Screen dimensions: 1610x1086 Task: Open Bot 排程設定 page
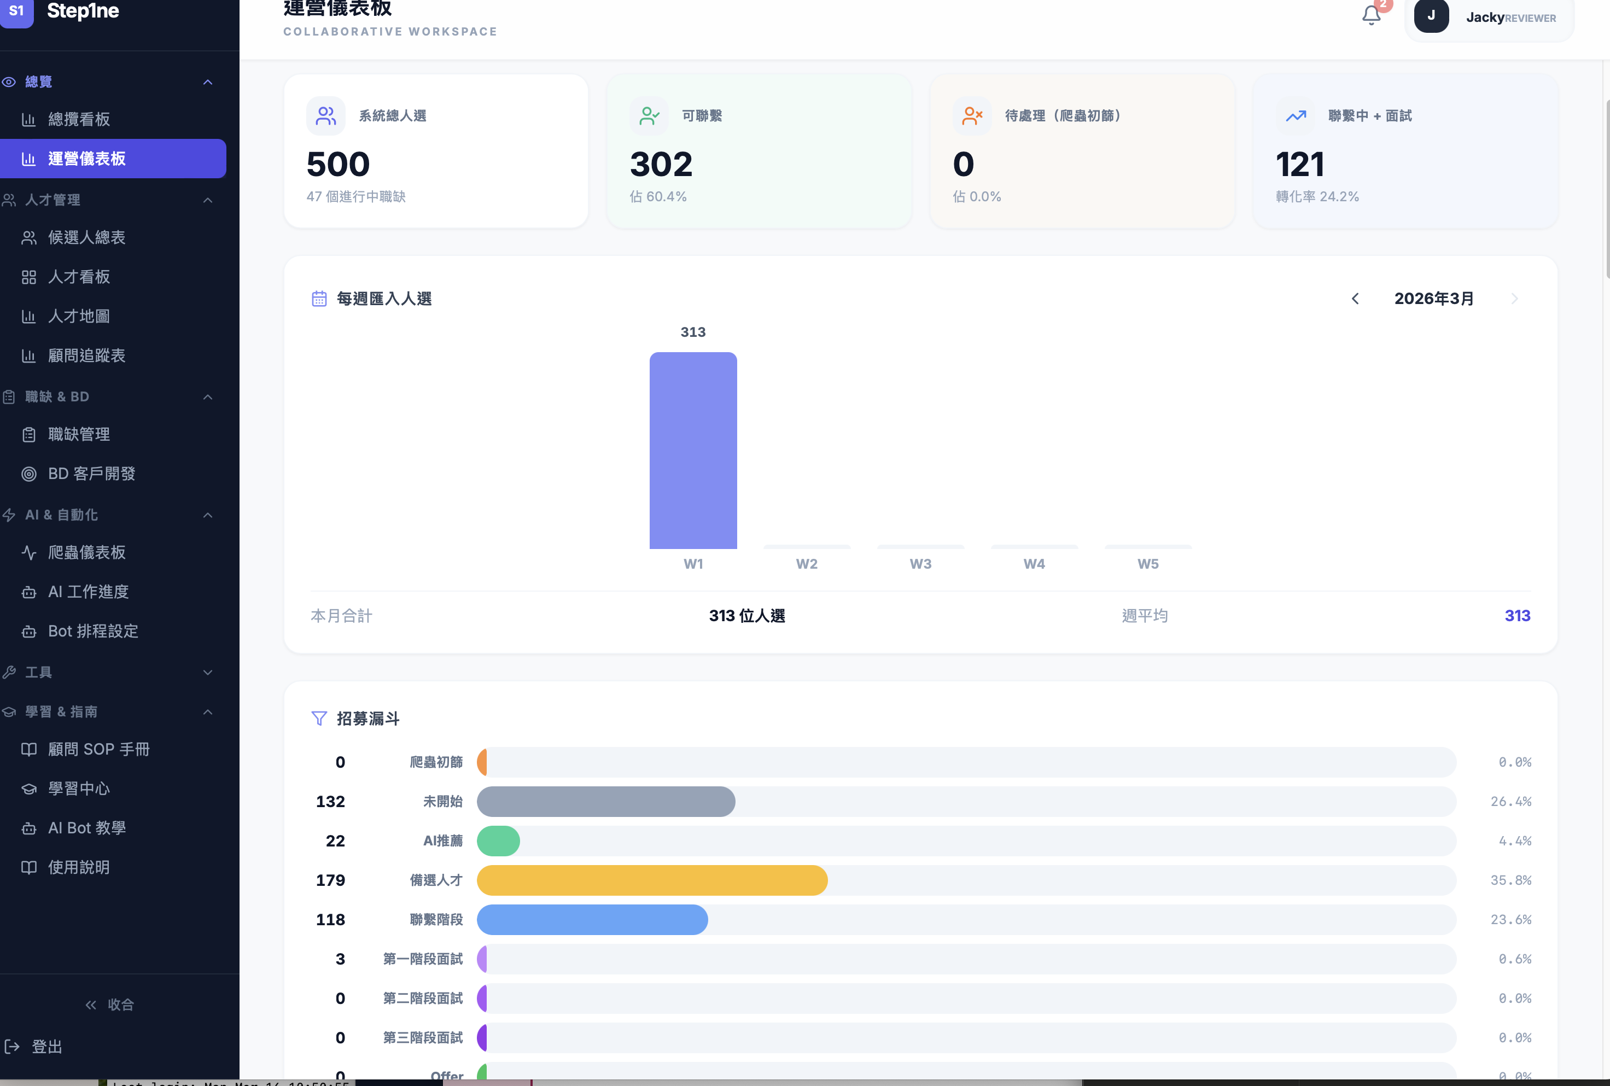pyautogui.click(x=93, y=632)
